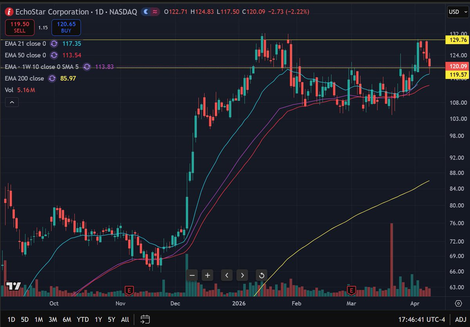470x327 pixels.
Task: Click the 120.65 BUY button
Action: pyautogui.click(x=66, y=27)
